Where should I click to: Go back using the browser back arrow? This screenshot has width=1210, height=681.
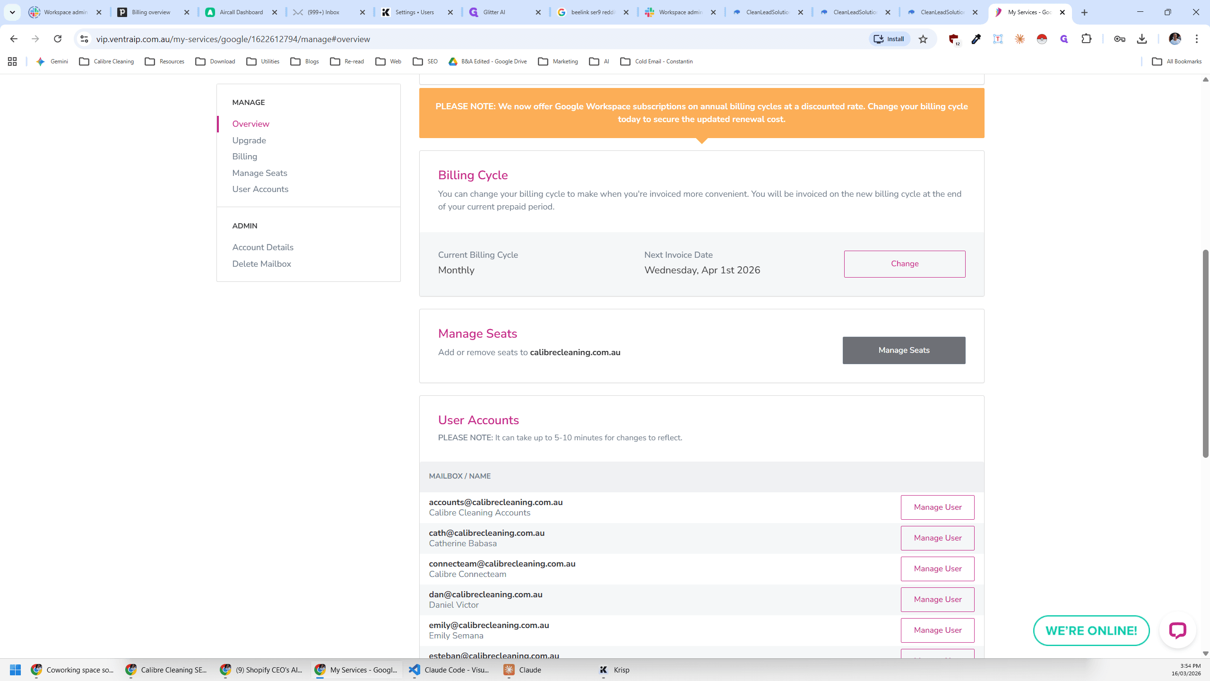point(14,39)
